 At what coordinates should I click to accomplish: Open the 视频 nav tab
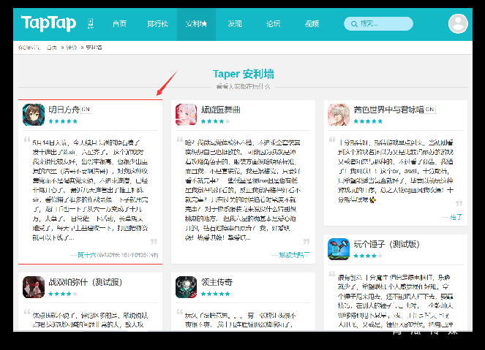pos(312,23)
